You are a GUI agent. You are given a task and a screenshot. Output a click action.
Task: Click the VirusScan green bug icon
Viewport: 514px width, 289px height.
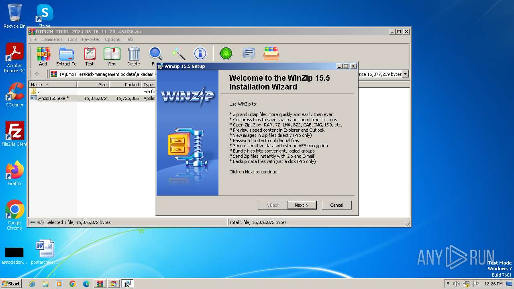click(x=226, y=53)
